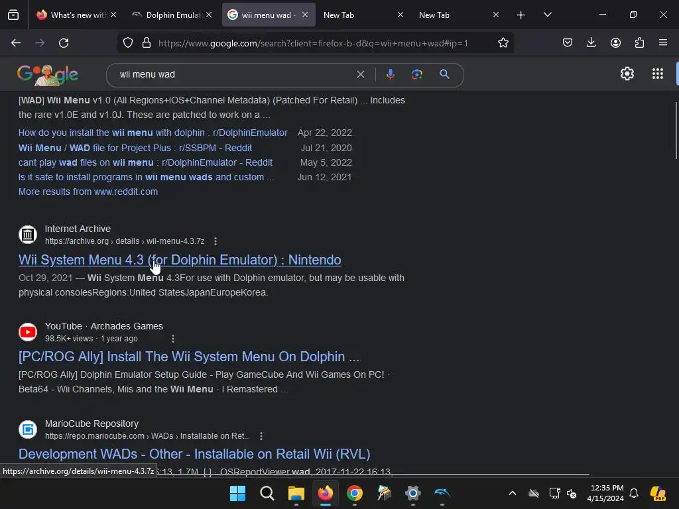Viewport: 679px width, 509px height.
Task: Reload the current page
Action: (64, 43)
